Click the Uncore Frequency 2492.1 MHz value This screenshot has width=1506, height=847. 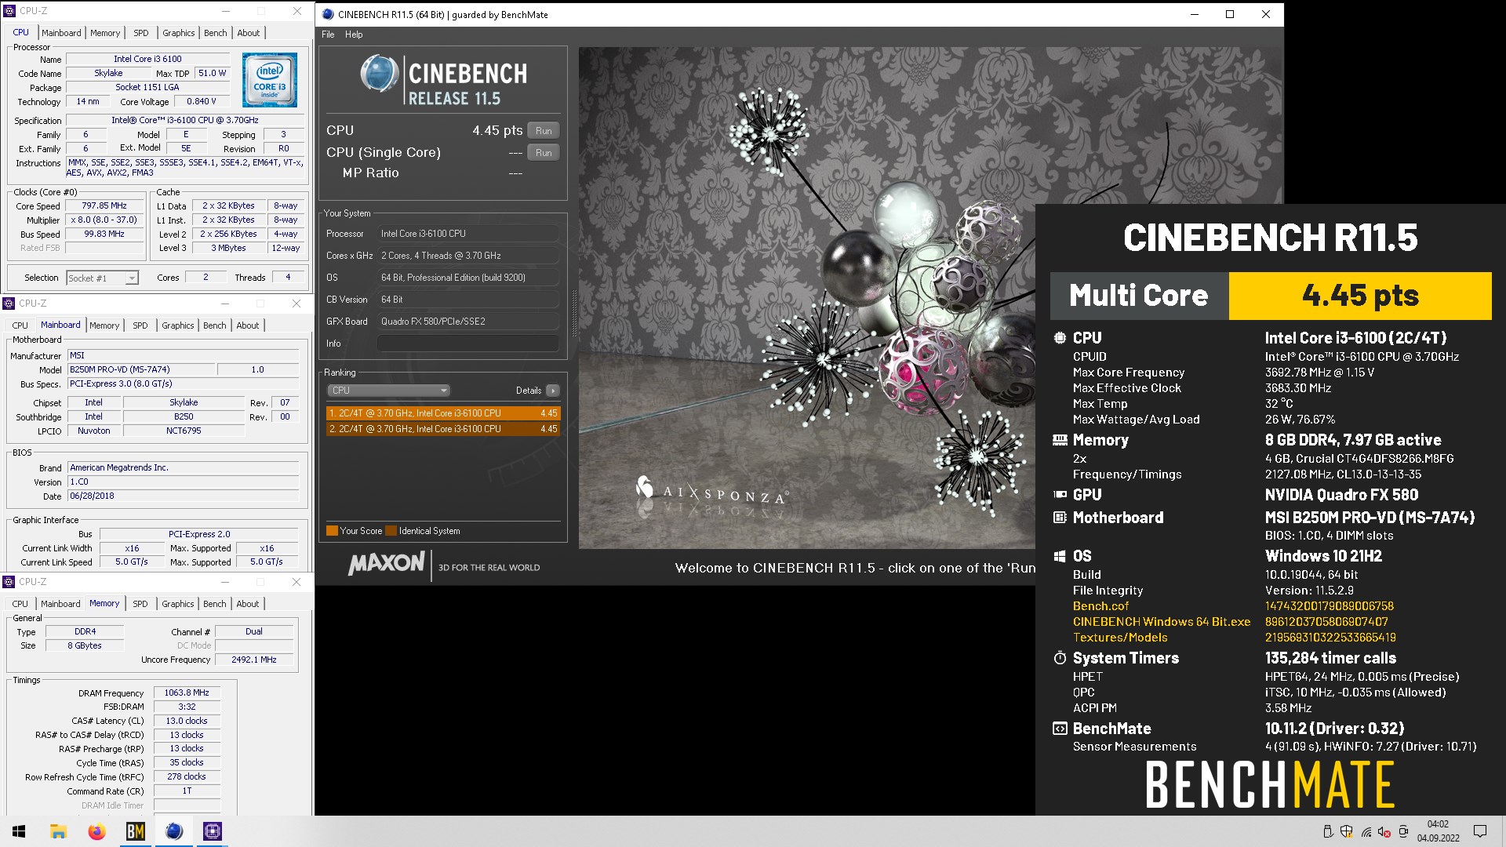[254, 660]
